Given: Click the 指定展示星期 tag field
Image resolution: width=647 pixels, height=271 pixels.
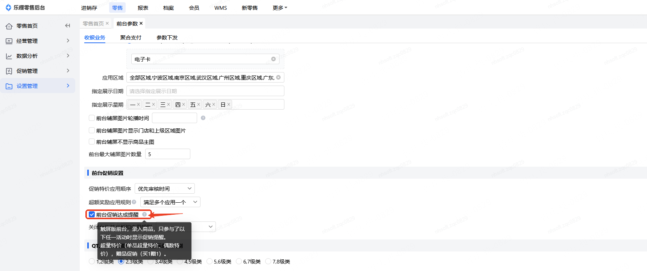Looking at the screenshot, I should (205, 104).
